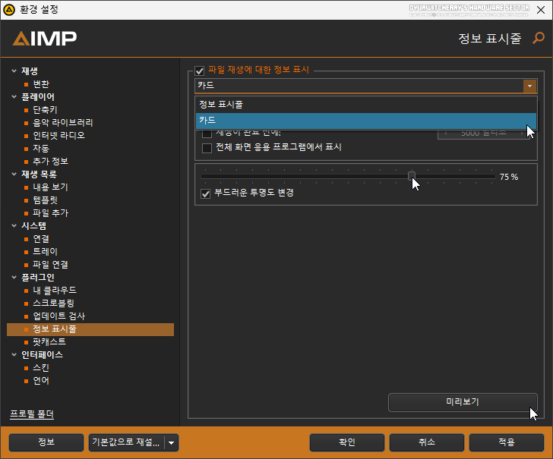Open 변환 settings page
This screenshot has width=553, height=459.
pyautogui.click(x=41, y=84)
